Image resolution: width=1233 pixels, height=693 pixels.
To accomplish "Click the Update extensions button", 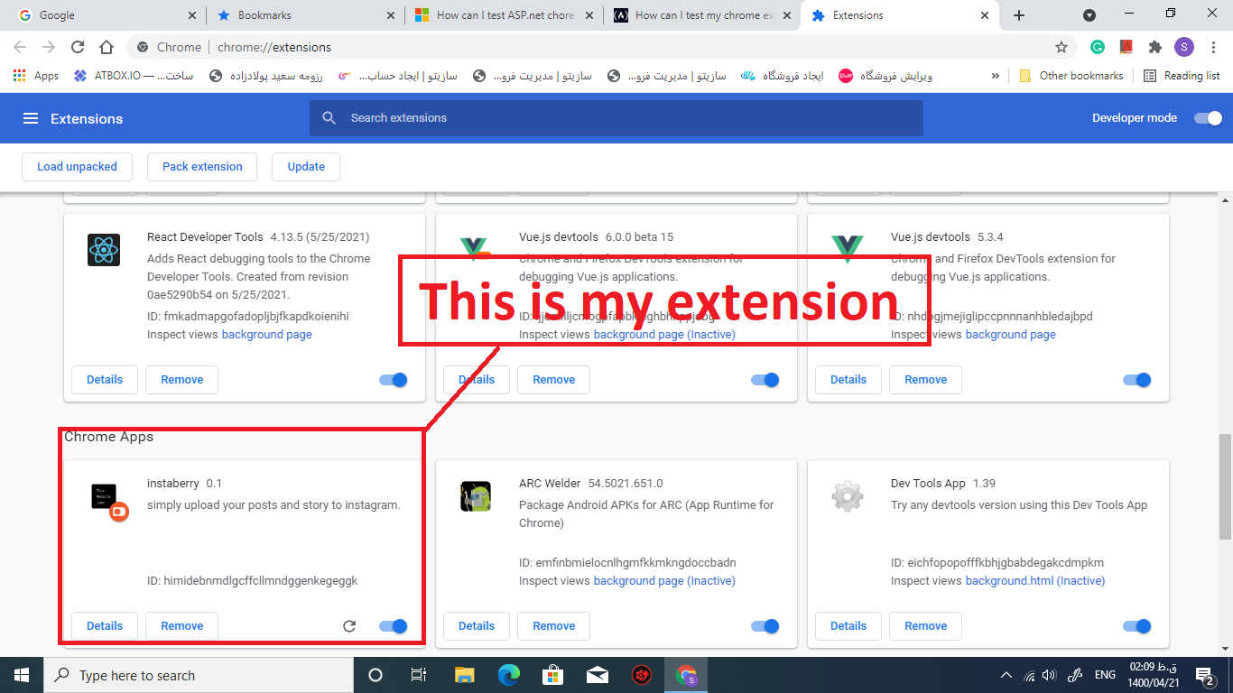I will [x=306, y=167].
